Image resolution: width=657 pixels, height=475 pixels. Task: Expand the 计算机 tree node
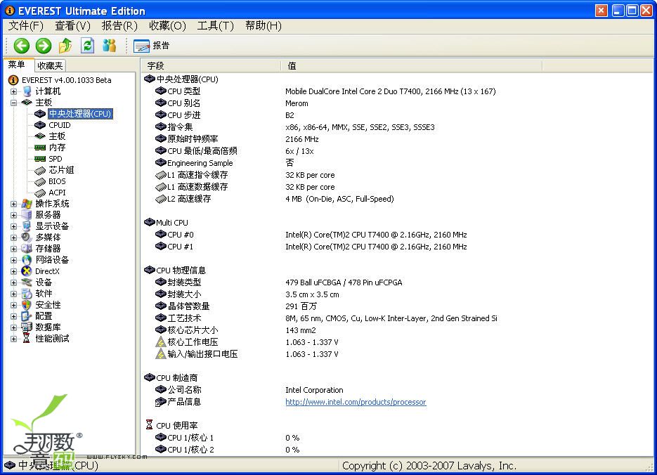(14, 91)
